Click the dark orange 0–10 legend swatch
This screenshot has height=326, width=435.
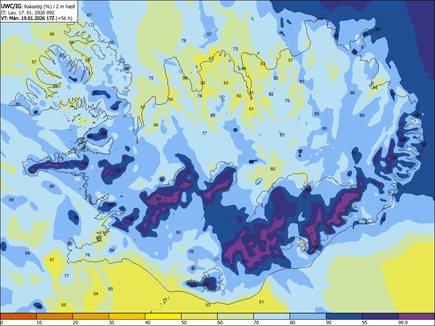18,316
